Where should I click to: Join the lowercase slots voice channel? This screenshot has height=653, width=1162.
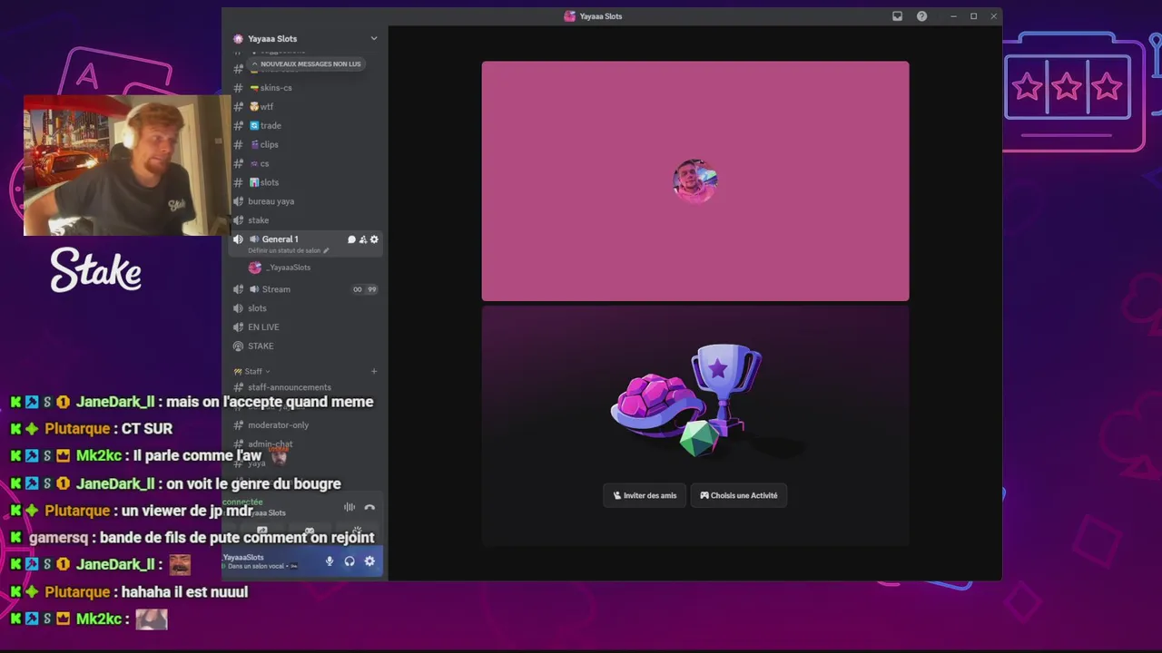[x=257, y=308]
